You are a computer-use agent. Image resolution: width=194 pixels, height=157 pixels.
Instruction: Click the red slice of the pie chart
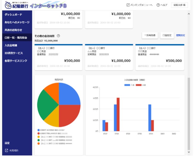68,114
